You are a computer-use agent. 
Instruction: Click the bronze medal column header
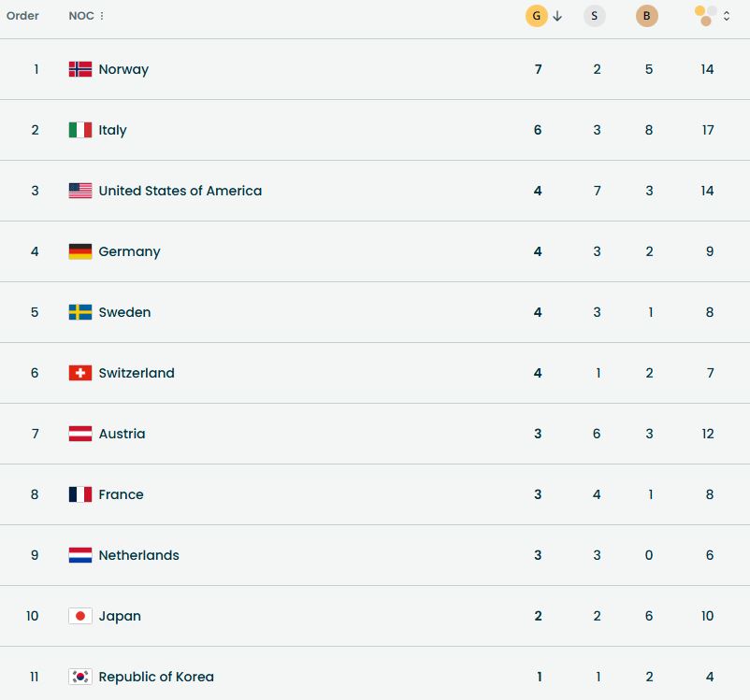point(647,16)
